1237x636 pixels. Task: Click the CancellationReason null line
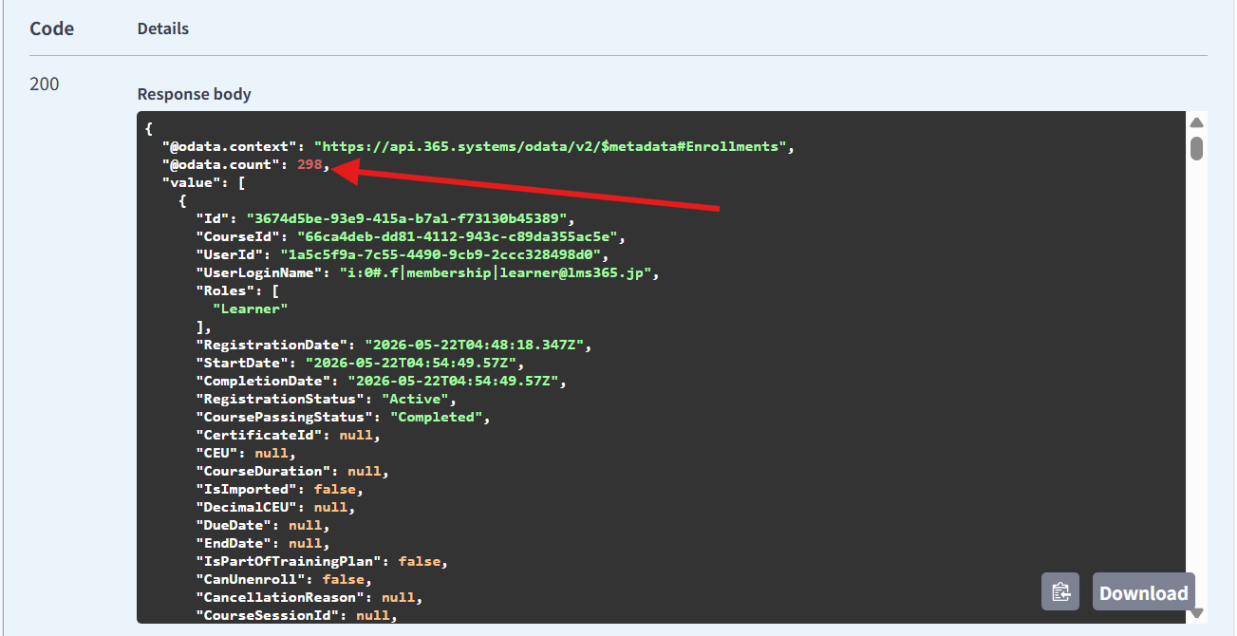click(x=309, y=597)
